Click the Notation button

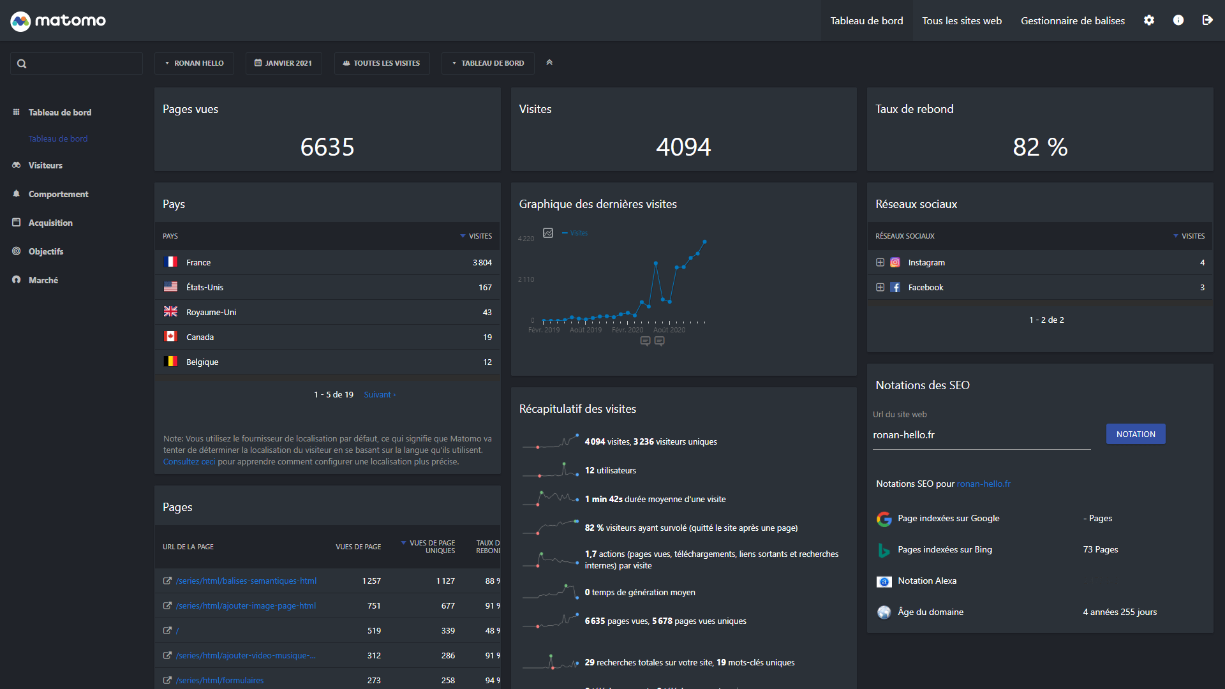[1136, 434]
